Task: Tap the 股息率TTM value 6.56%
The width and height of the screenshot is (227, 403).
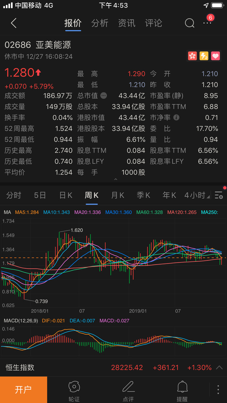Action: click(208, 150)
